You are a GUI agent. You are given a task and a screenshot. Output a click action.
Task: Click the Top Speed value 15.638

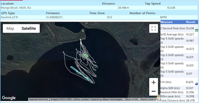point(171,8)
